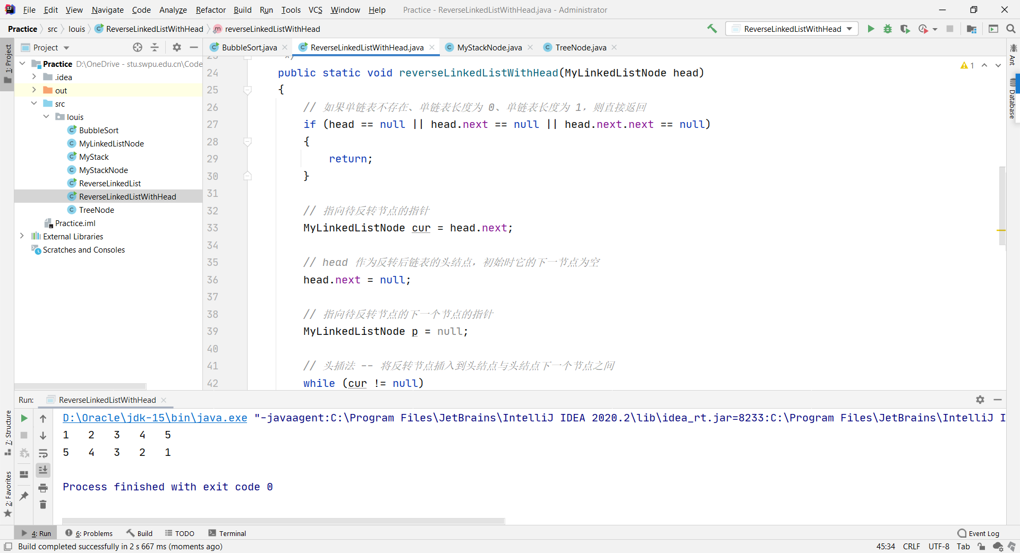Viewport: 1020px width, 553px height.
Task: Pin the Run tab with the pin icon
Action: 24,496
